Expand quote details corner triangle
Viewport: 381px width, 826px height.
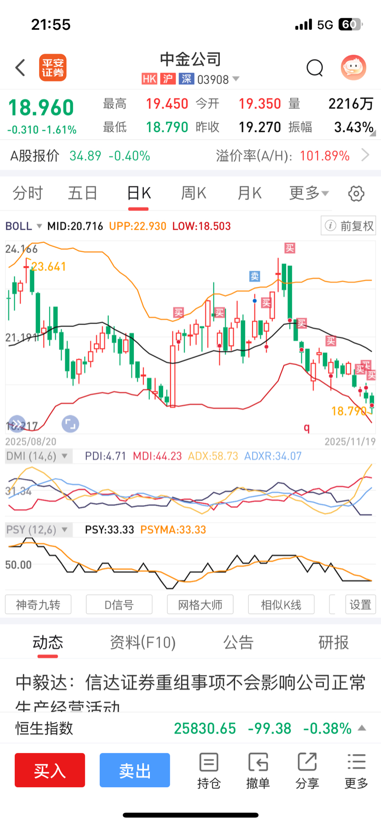(x=373, y=133)
